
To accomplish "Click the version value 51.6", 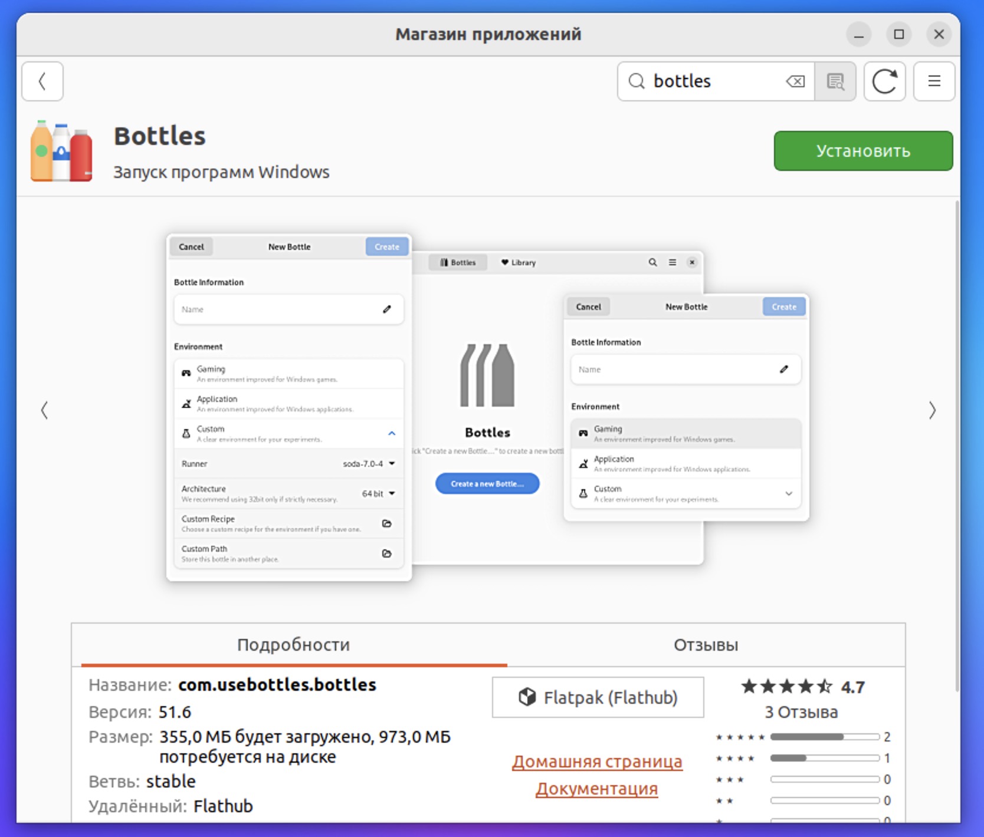I will 175,712.
